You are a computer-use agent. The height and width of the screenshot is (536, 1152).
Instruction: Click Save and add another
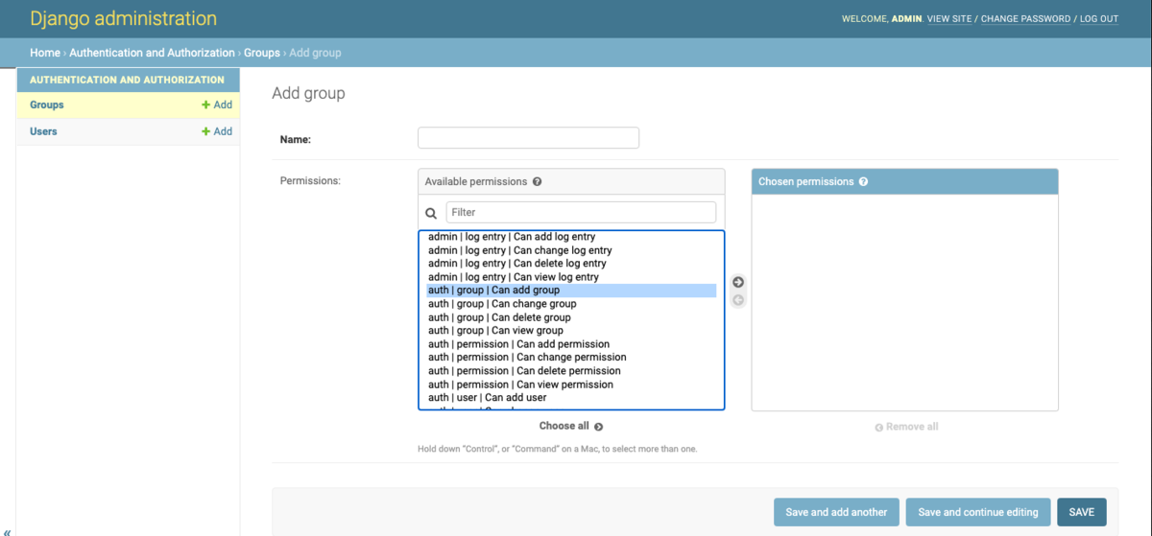coord(836,512)
